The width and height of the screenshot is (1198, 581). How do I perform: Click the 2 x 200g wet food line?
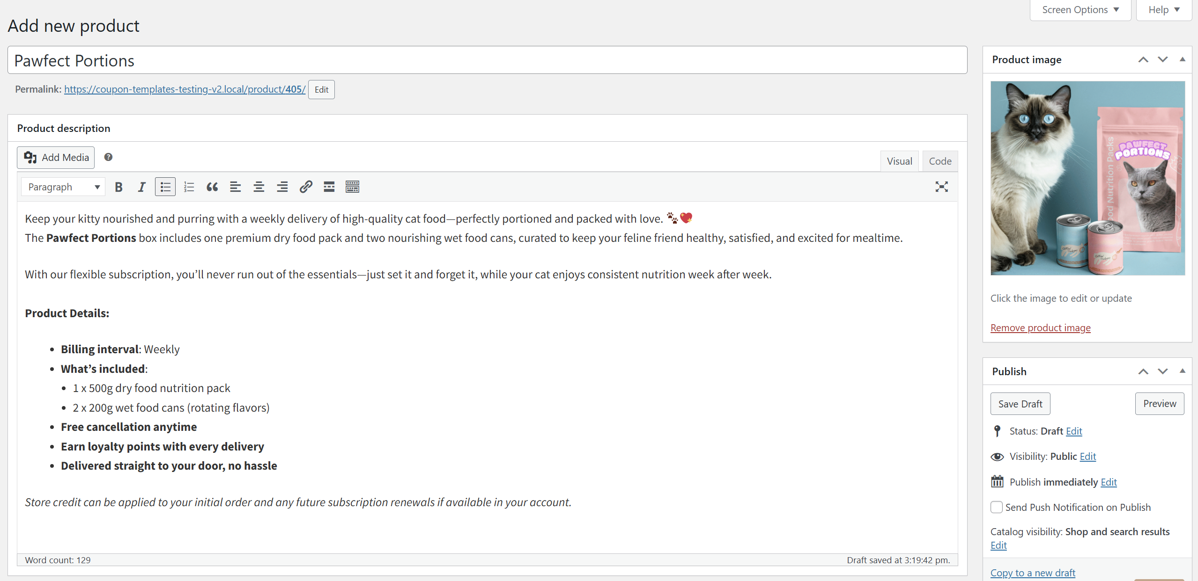point(171,408)
